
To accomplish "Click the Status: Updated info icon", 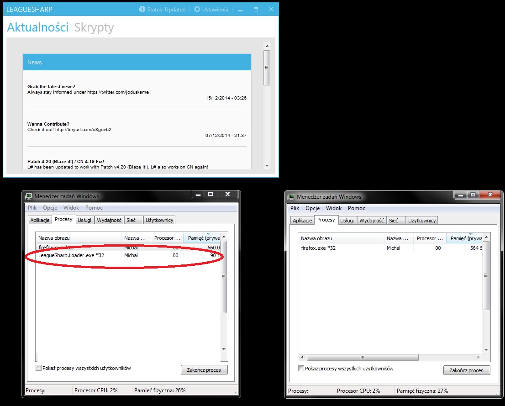I will 142,9.
